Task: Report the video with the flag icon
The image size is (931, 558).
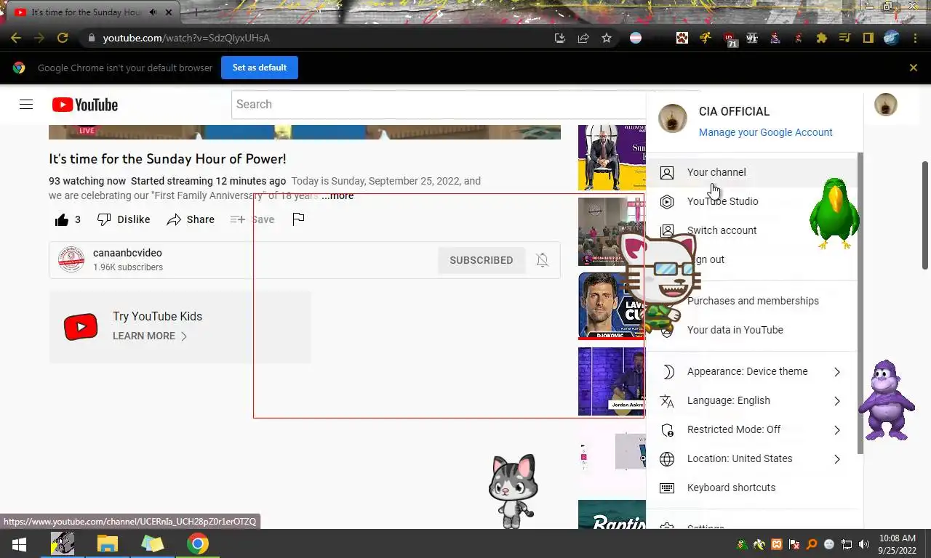Action: (x=298, y=219)
